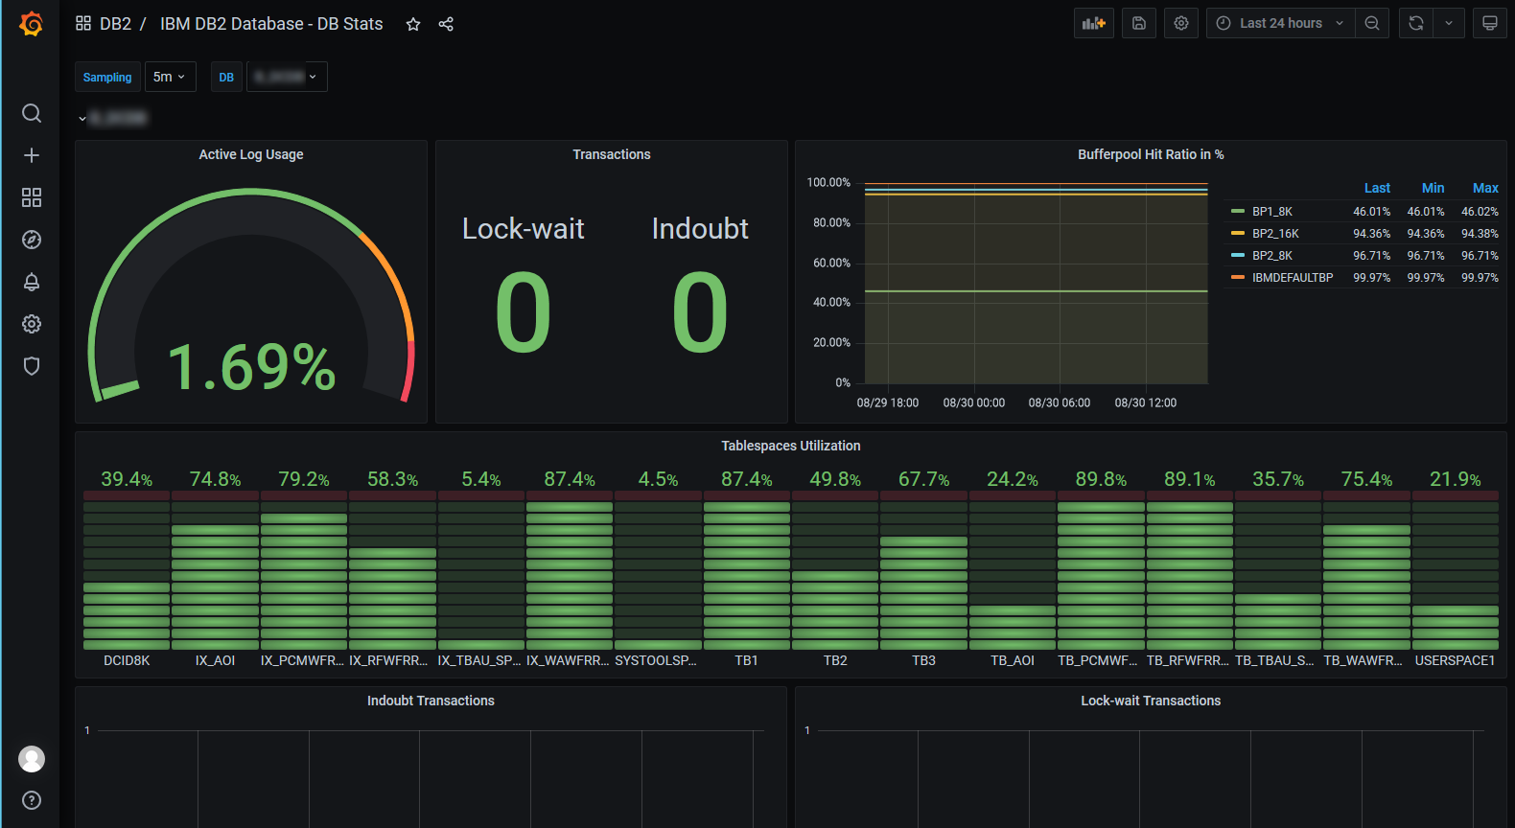The image size is (1515, 828).
Task: Open the Configuration gear in sidebar
Action: (x=32, y=324)
